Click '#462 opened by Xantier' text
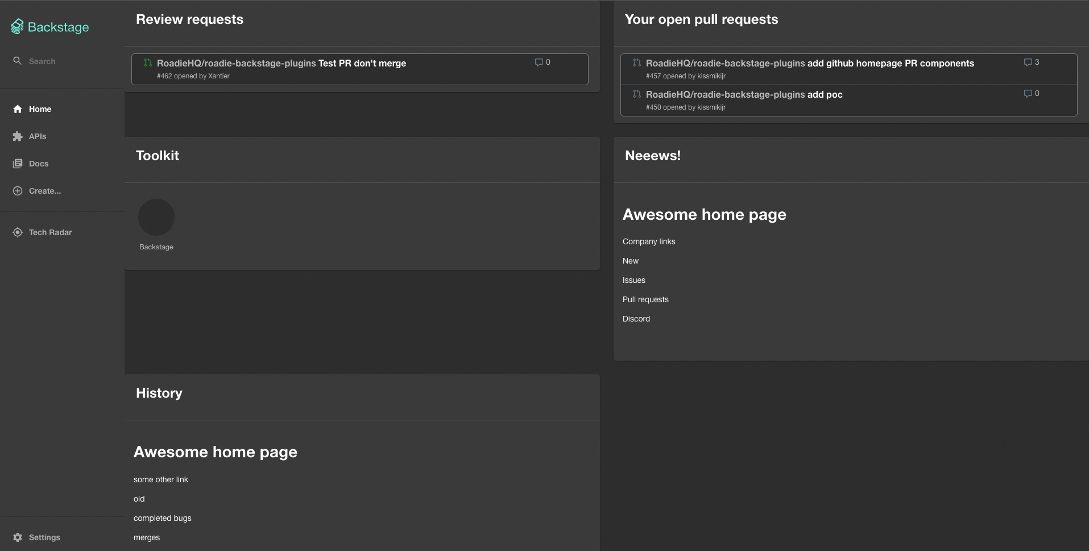The height and width of the screenshot is (551, 1089). [x=193, y=76]
